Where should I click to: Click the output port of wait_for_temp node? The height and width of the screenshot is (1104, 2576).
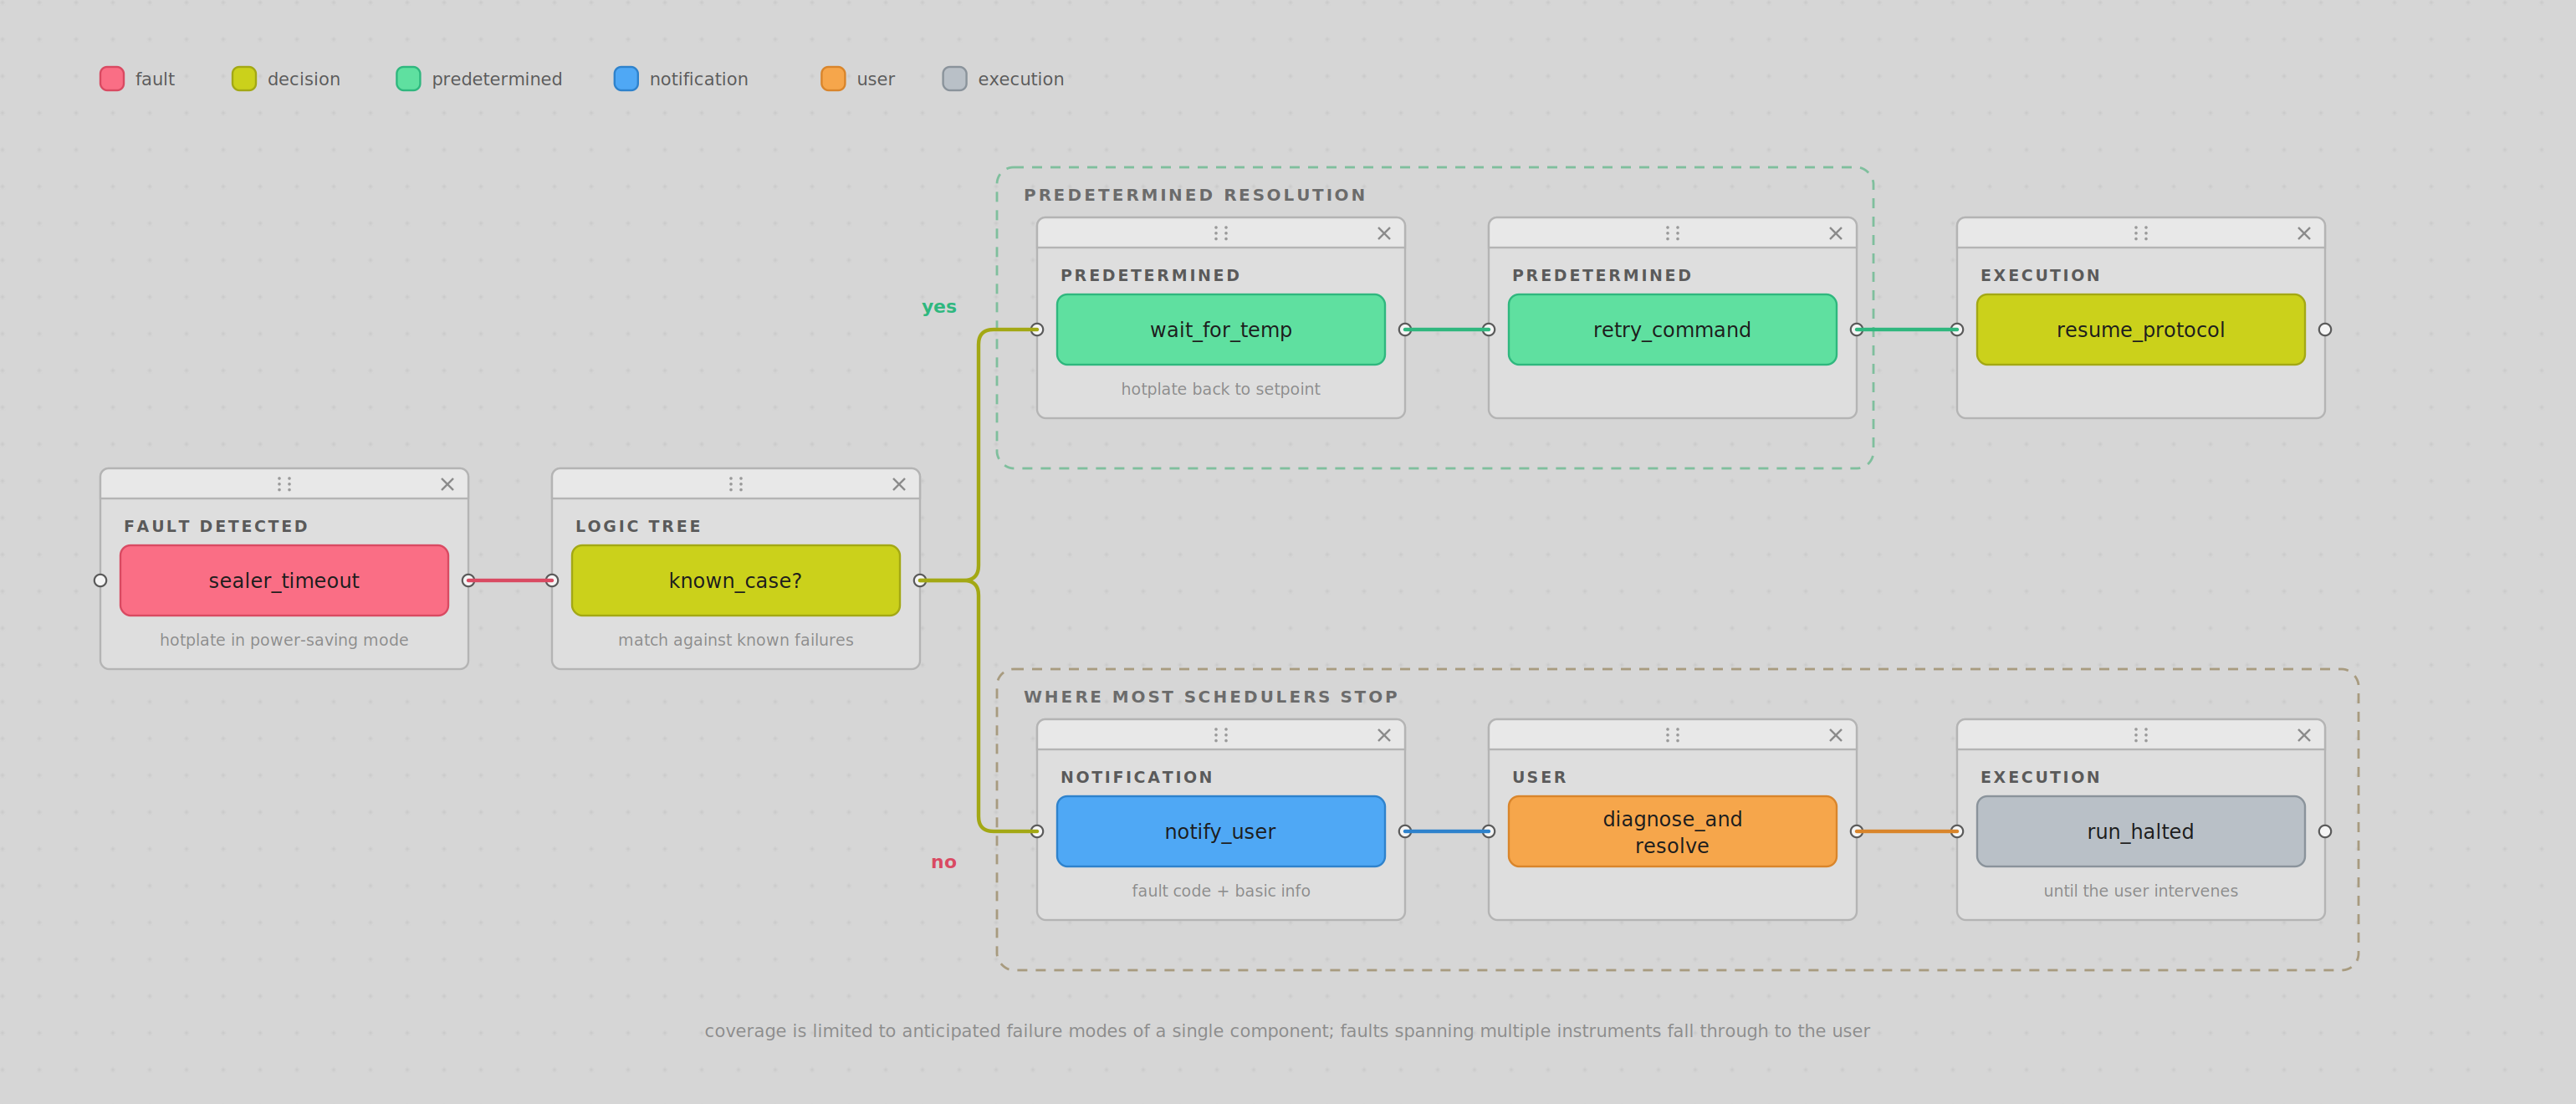coord(1405,329)
